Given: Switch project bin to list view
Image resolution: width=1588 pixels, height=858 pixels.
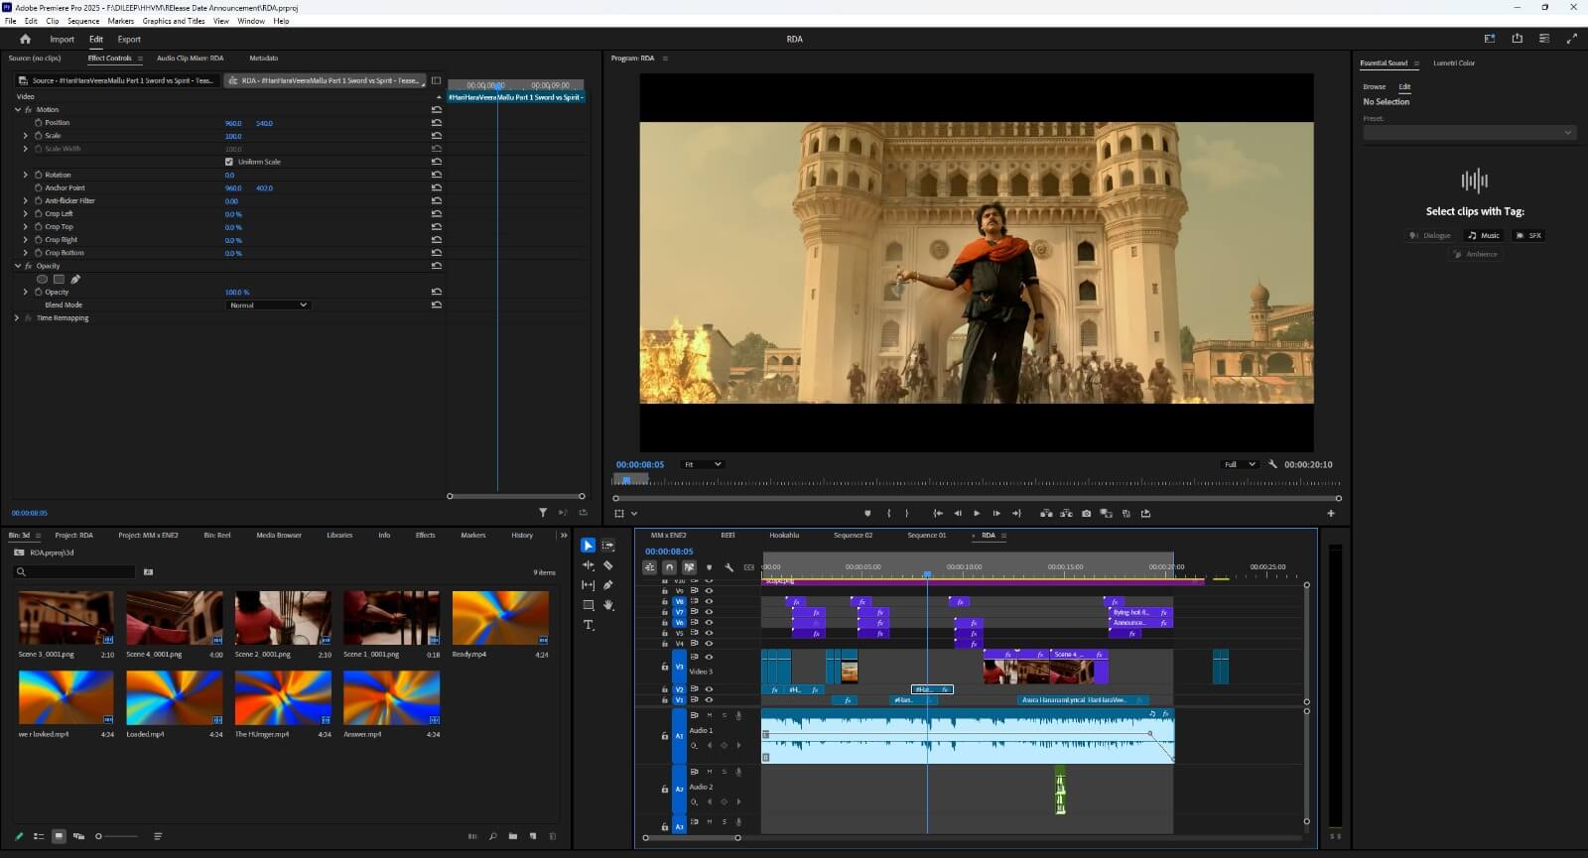Looking at the screenshot, I should pyautogui.click(x=39, y=836).
